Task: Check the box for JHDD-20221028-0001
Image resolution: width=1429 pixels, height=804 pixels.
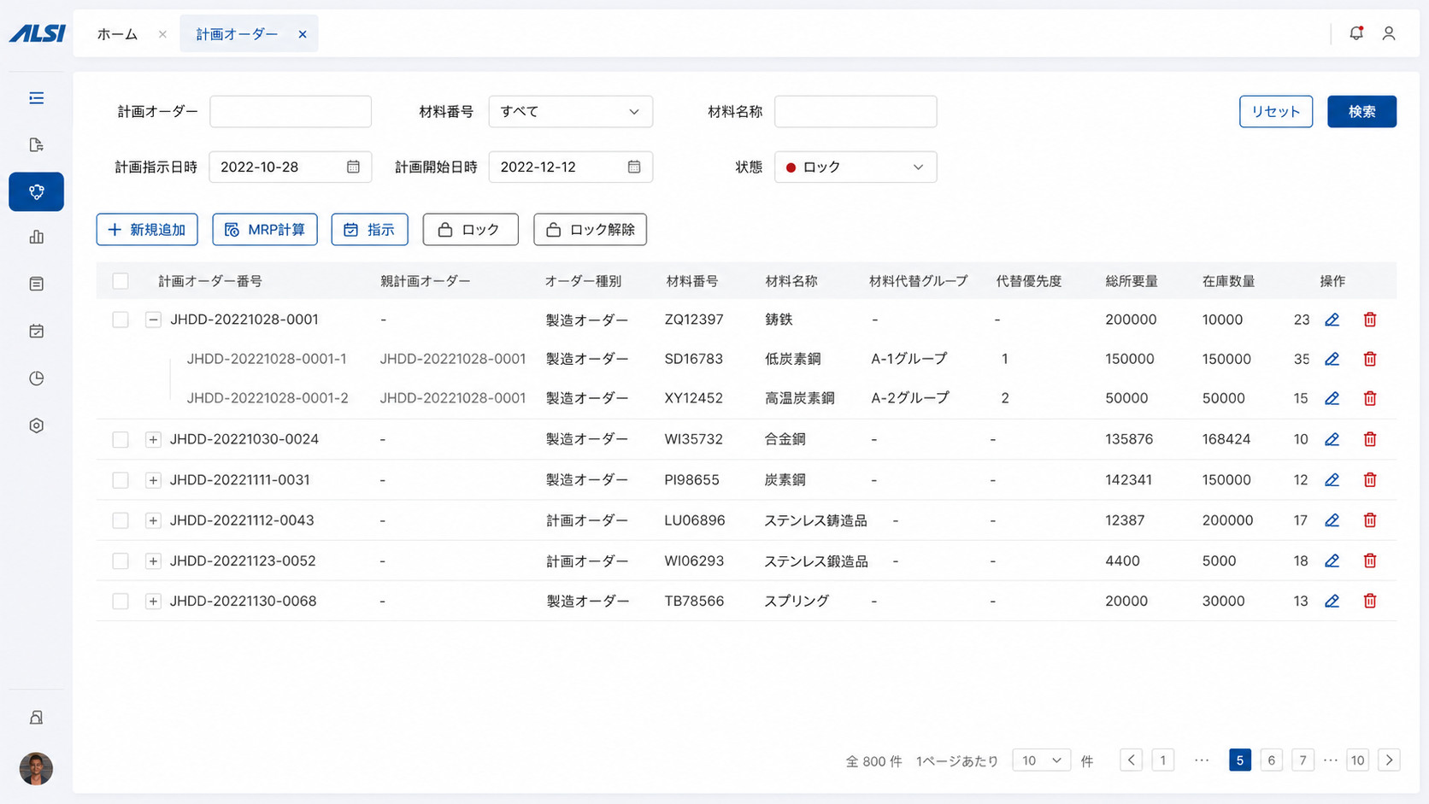Action: coord(121,320)
